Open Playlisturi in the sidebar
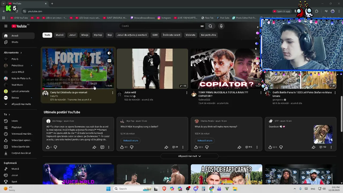This screenshot has height=193, width=343. 18,127
